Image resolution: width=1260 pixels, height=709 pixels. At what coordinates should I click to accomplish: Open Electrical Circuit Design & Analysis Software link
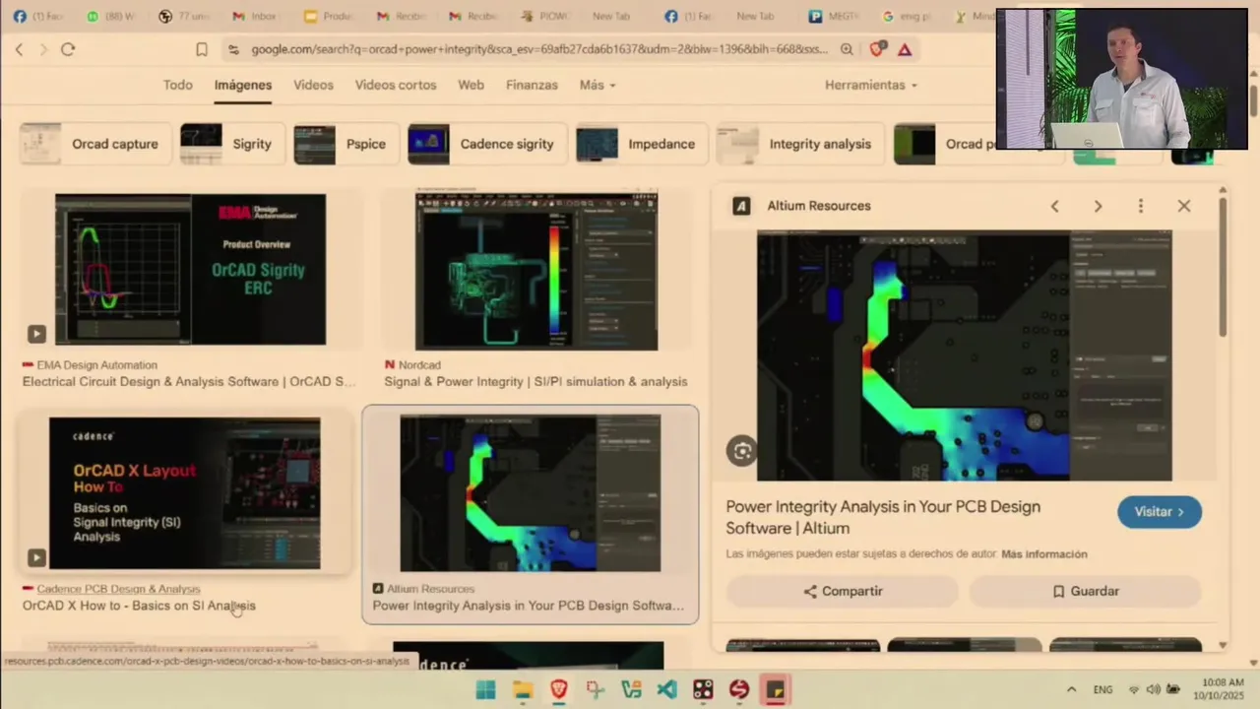(190, 382)
